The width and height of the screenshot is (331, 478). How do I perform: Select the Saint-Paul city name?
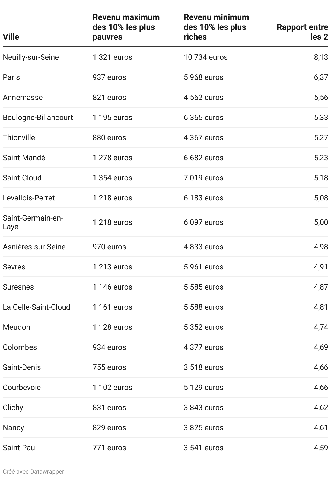[20, 448]
